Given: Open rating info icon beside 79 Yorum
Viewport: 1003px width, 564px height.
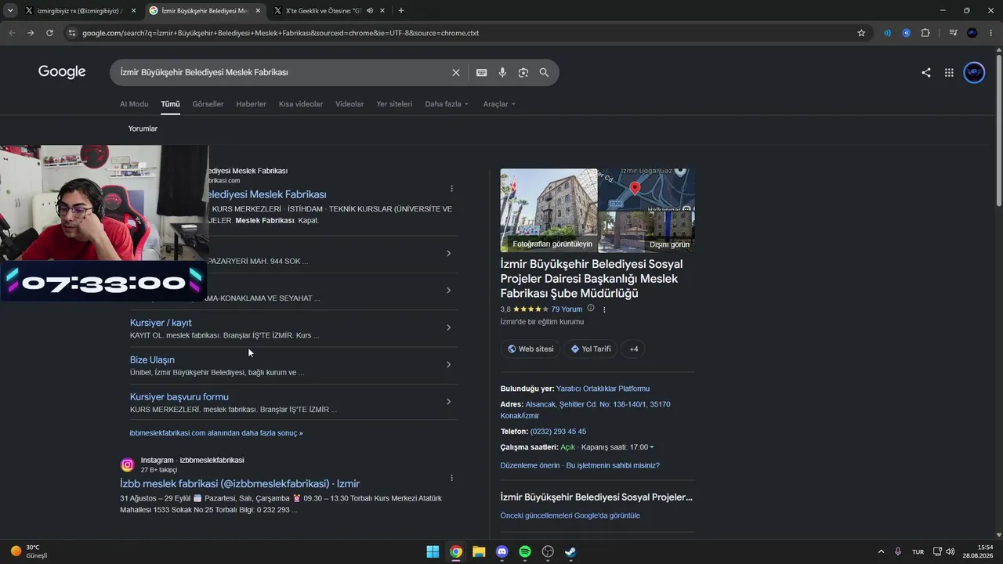Looking at the screenshot, I should click(x=591, y=309).
